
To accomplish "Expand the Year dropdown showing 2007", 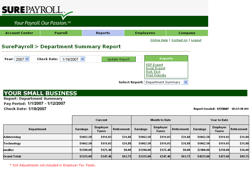I will coord(22,59).
